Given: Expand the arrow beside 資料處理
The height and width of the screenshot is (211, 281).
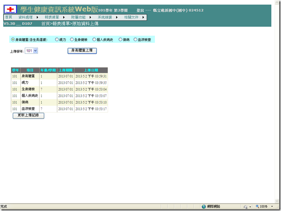Looking at the screenshot, I should pos(37,17).
